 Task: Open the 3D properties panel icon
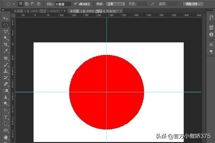pyautogui.click(x=211, y=28)
